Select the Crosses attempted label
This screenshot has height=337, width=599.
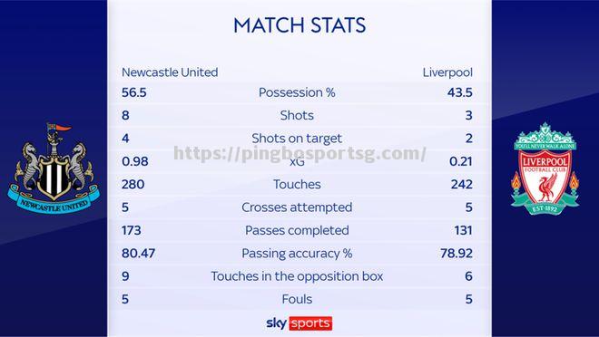297,207
